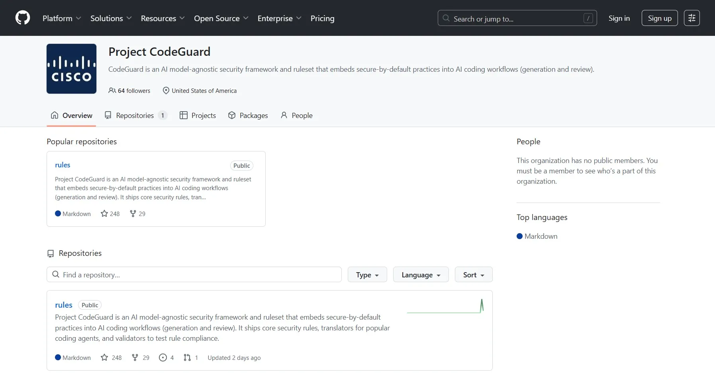Open the Pricing menu item
This screenshot has width=715, height=381.
coord(322,18)
